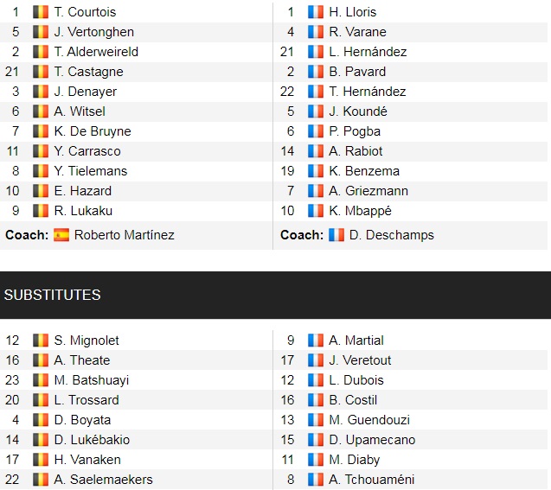Open coach D. Deschamps profile
Image resolution: width=551 pixels, height=490 pixels.
pyautogui.click(x=392, y=235)
